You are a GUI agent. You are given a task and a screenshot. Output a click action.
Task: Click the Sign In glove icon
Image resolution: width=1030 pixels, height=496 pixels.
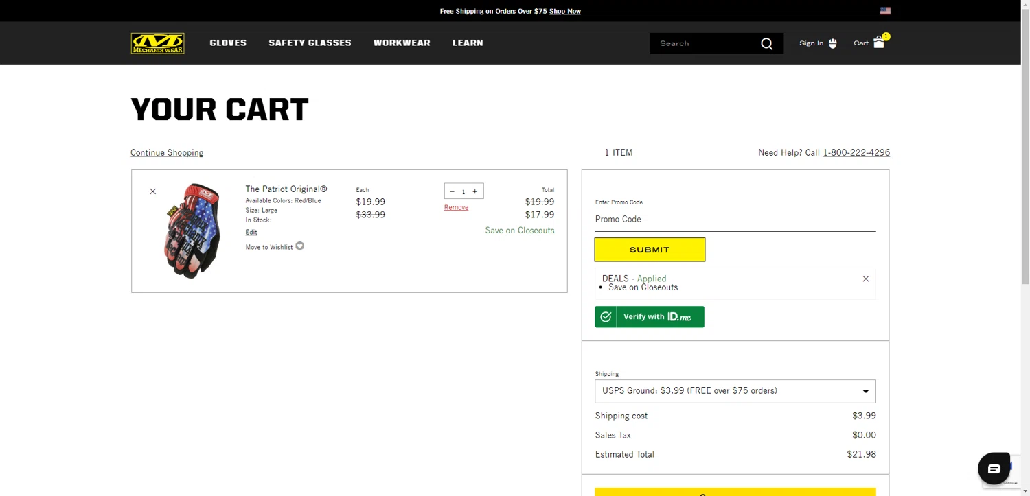coord(833,43)
